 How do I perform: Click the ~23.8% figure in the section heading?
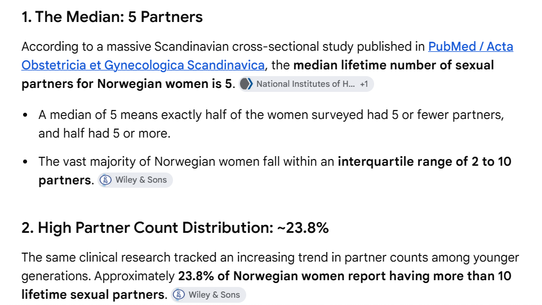point(303,228)
